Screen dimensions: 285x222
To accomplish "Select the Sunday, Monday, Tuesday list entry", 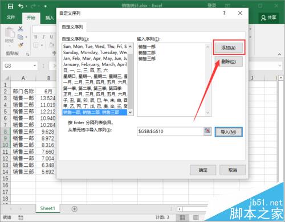I will click(95, 52).
